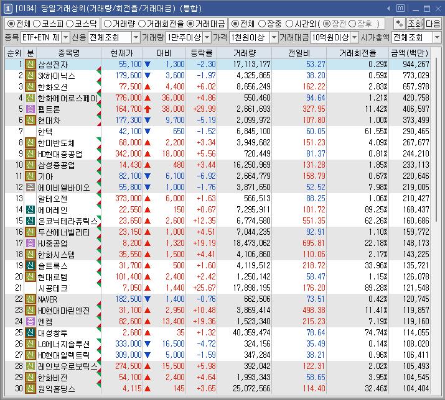Image resolution: width=445 pixels, height=400 pixels.
Task: Click the 증 badge icon for HJ중공업
Action: pyautogui.click(x=30, y=243)
